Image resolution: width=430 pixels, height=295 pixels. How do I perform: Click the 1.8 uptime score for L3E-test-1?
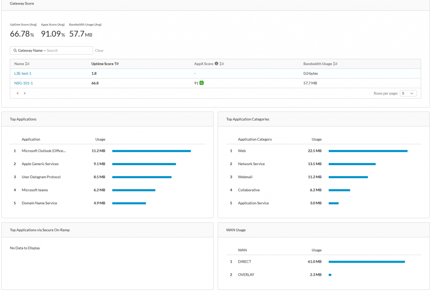coord(94,74)
